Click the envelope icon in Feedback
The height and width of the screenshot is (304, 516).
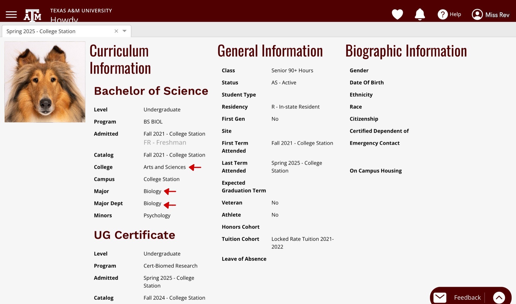[440, 297]
